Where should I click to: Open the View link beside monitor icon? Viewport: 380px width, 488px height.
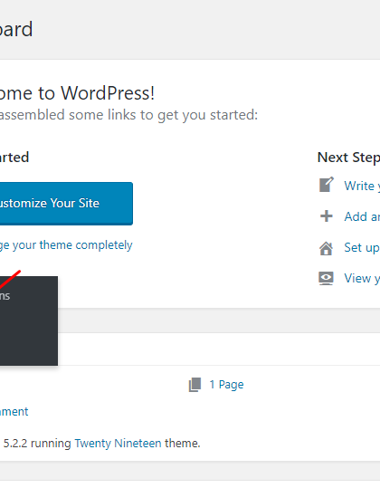362,278
